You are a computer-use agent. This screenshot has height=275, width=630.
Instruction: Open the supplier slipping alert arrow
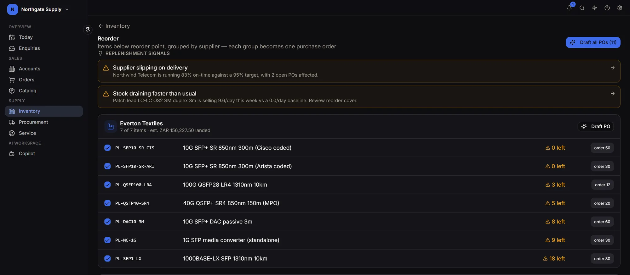(612, 68)
